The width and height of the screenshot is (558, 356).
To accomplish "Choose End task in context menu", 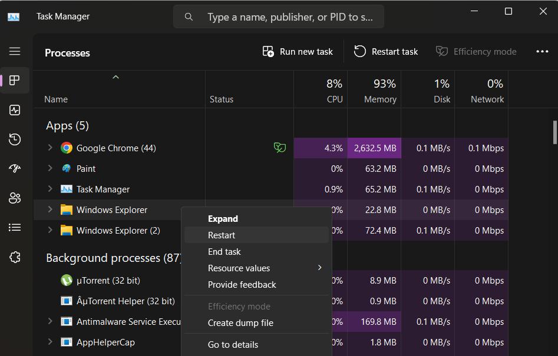I will point(224,252).
